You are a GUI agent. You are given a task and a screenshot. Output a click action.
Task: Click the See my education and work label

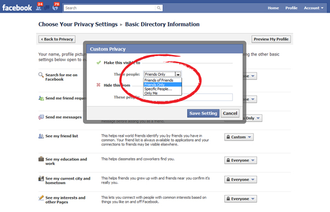point(66,161)
